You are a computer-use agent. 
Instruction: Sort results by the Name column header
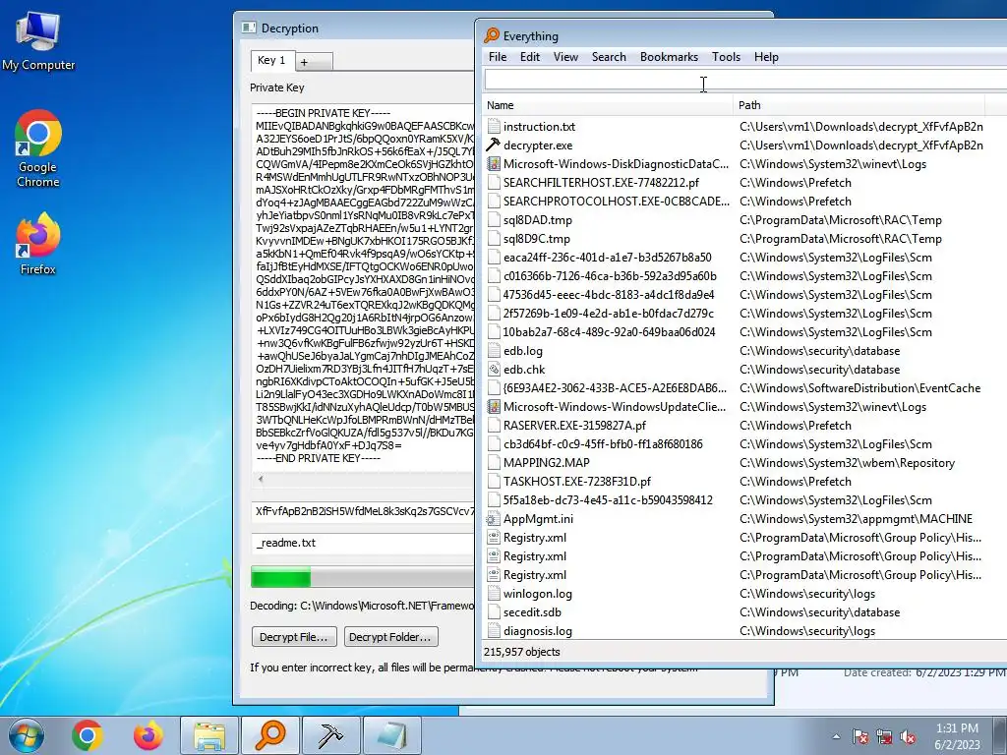click(x=608, y=105)
